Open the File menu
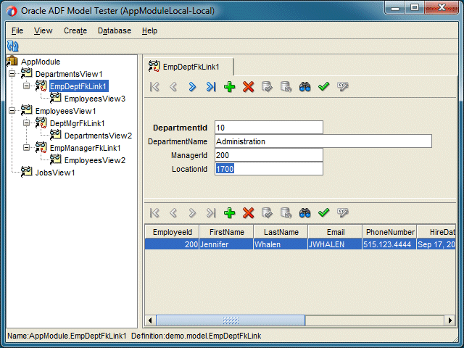464x348 pixels. [17, 30]
